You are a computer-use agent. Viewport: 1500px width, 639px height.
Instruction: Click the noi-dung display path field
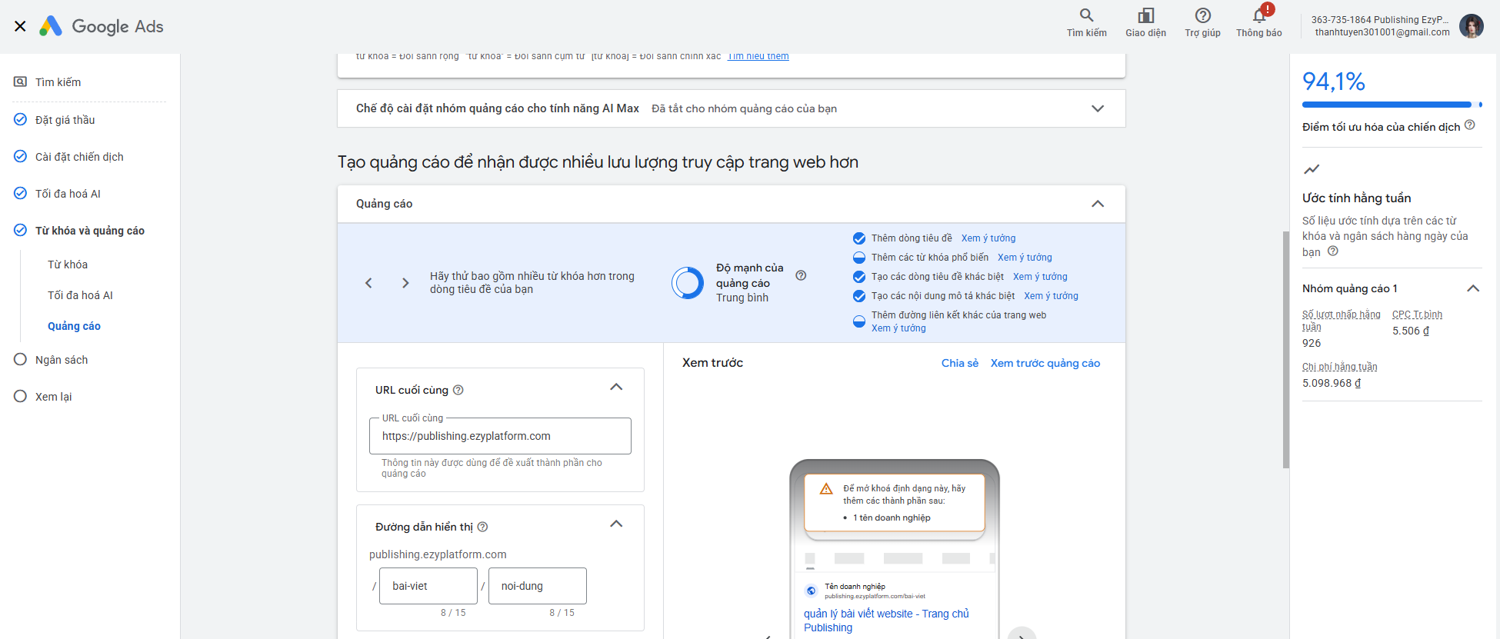tap(537, 586)
